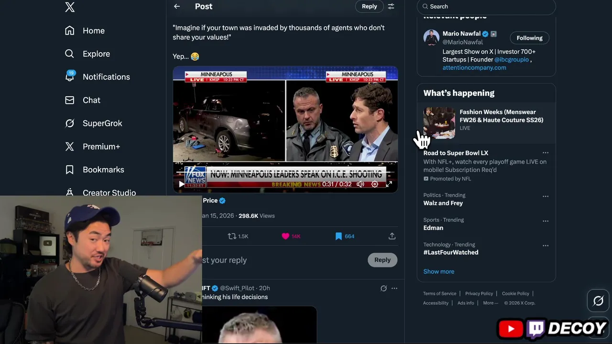
Task: Expand the More footer menu
Action: 490,303
